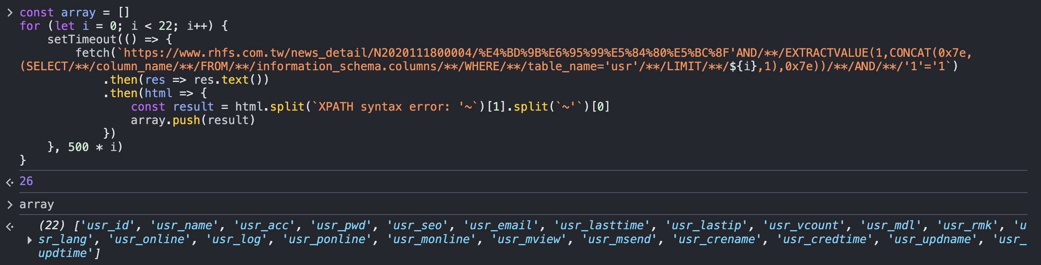Click the output arrow beside the (22) array
This screenshot has height=265, width=1041.
pyautogui.click(x=10, y=227)
